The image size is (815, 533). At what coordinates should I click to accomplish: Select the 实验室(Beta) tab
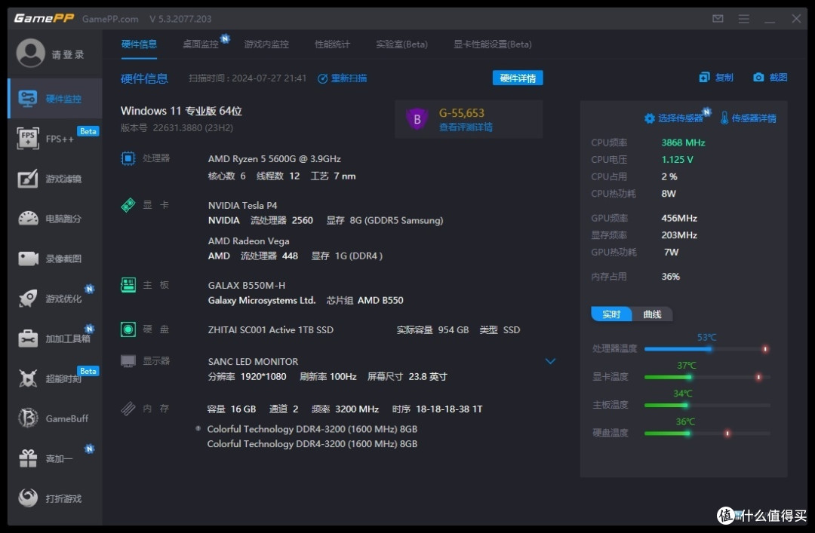coord(401,44)
